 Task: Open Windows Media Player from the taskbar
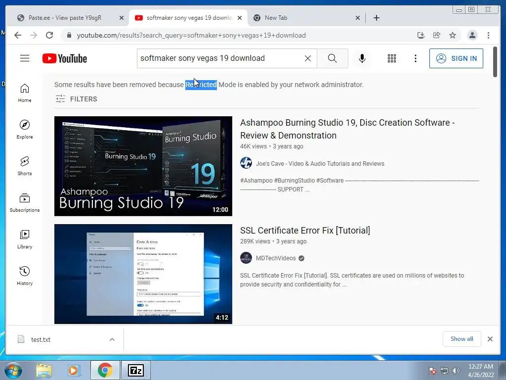74,371
